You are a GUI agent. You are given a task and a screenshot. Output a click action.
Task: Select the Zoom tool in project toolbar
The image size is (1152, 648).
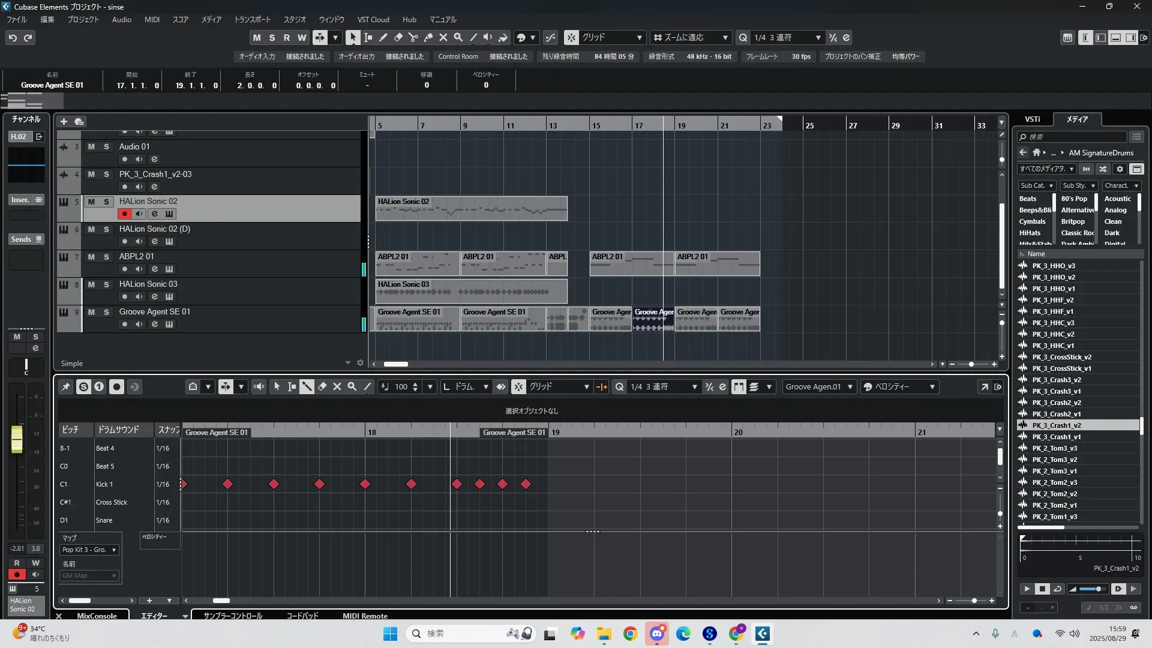(x=458, y=37)
